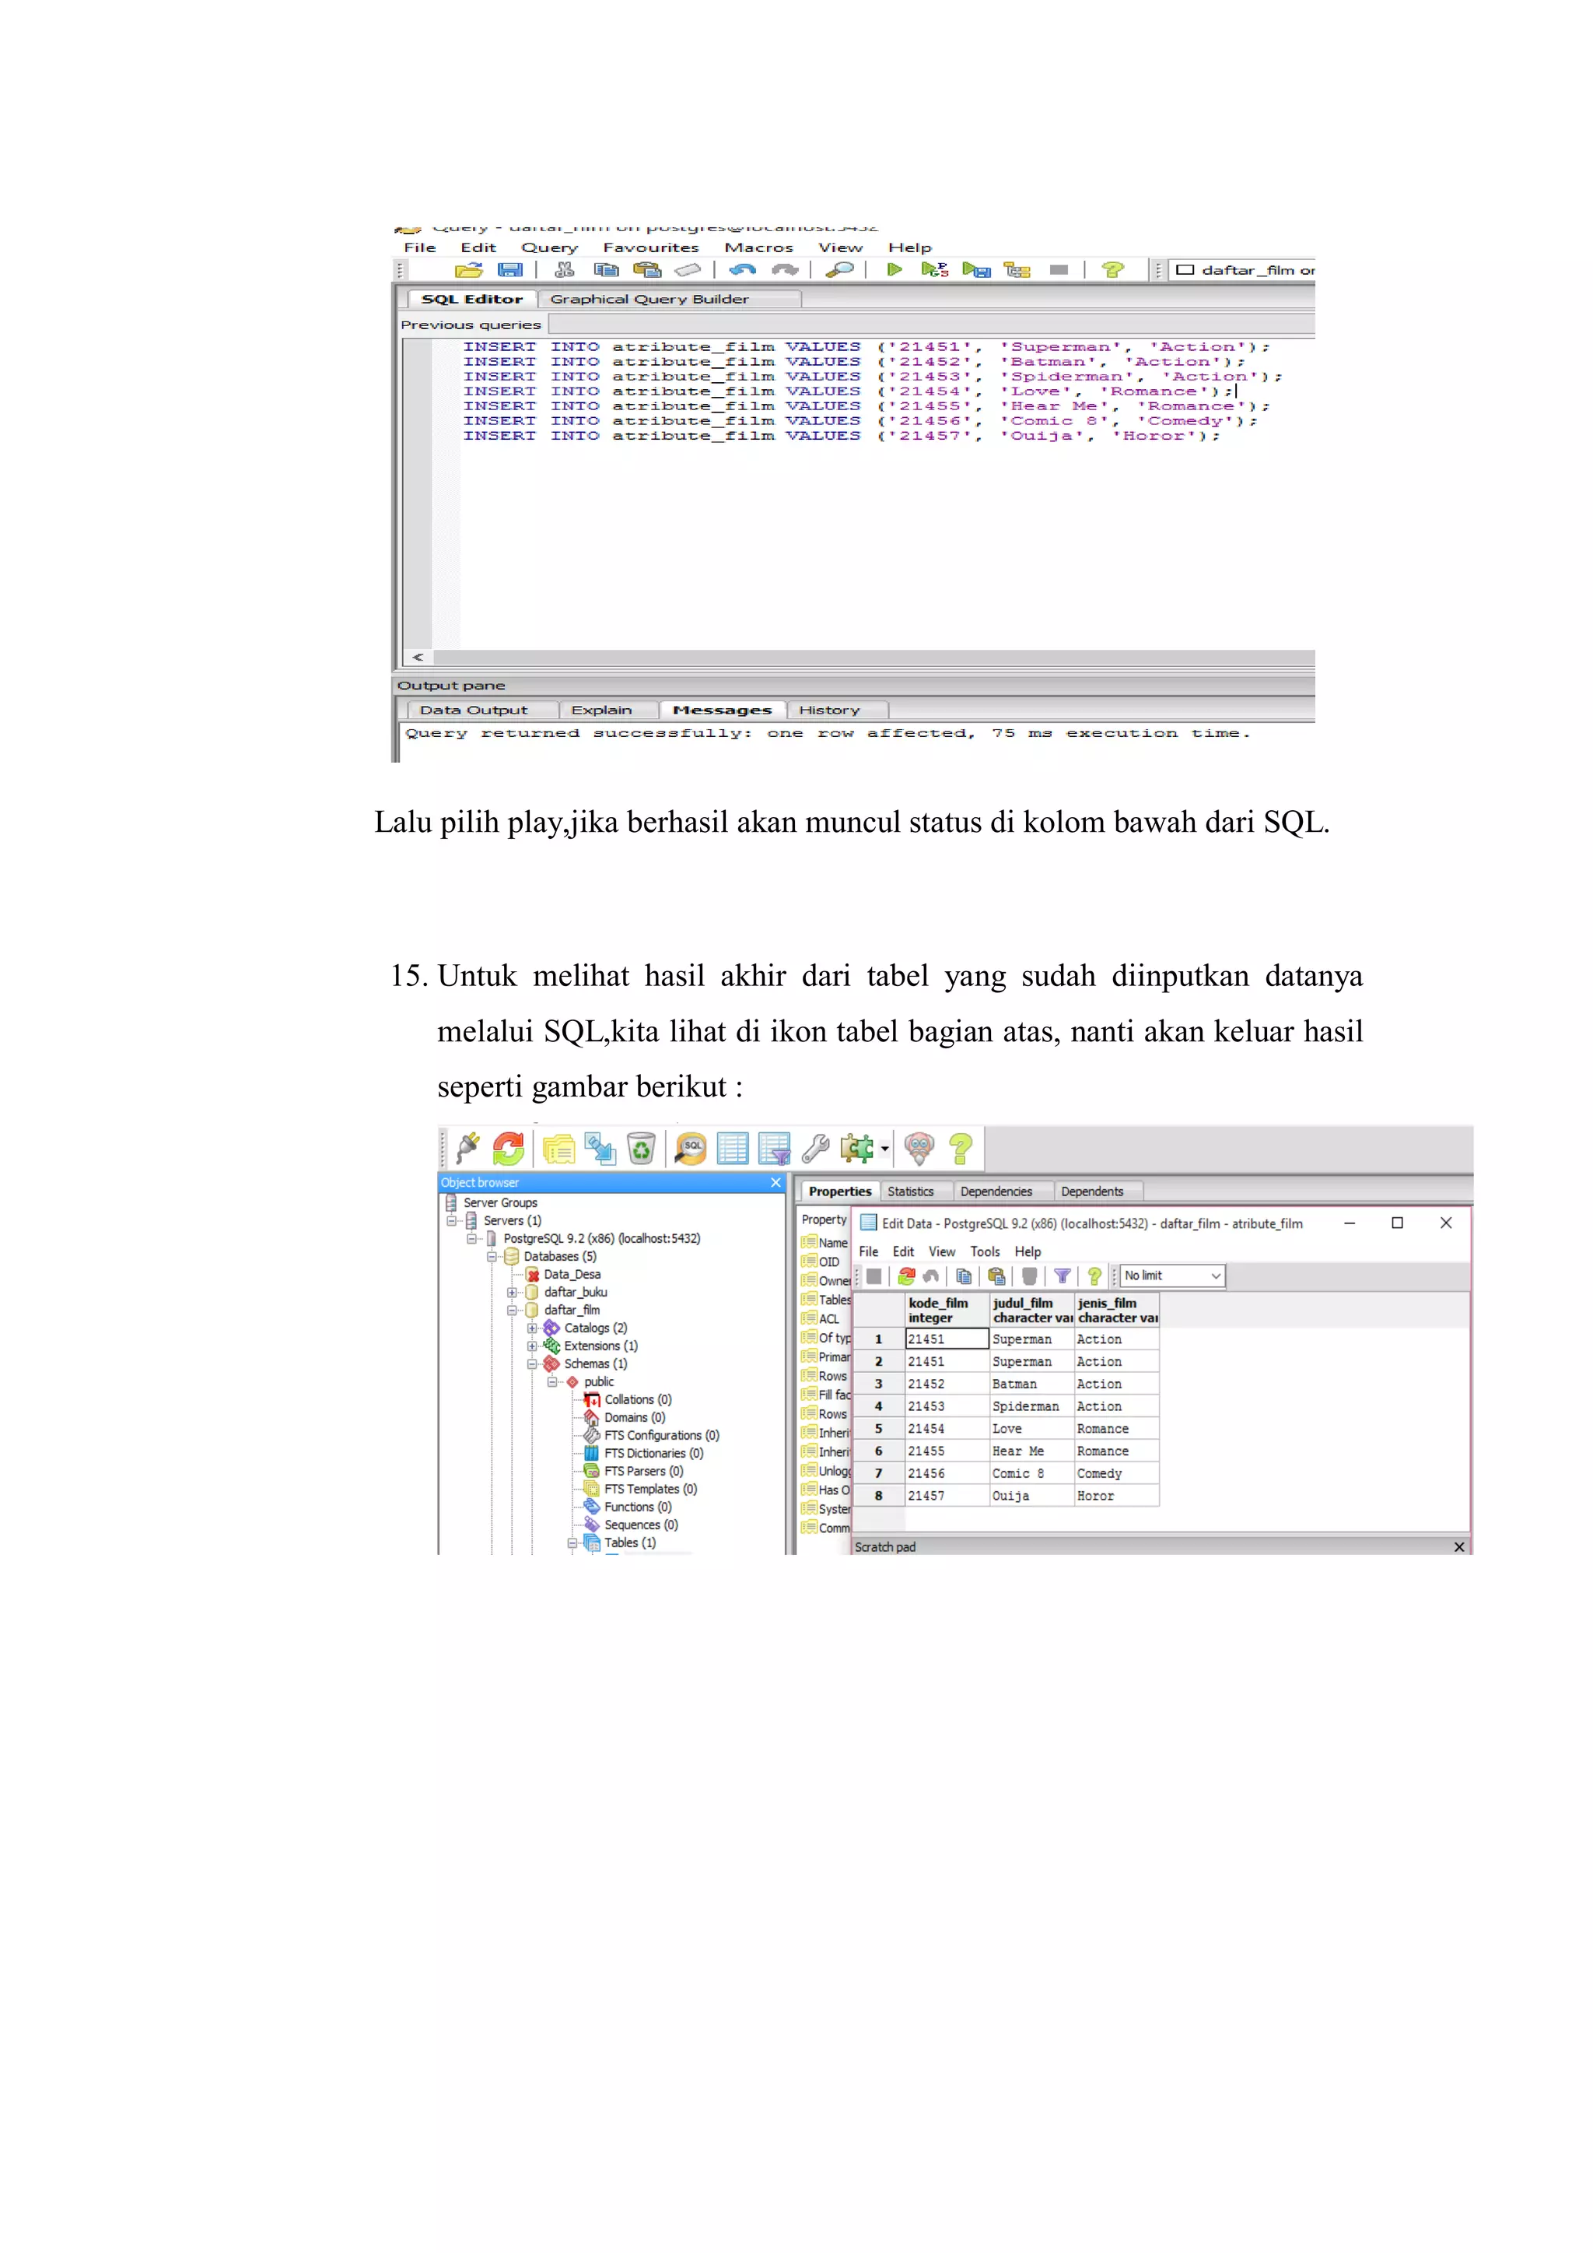This screenshot has height=2253, width=1593.
Task: Click the green Execute query play icon
Action: (894, 270)
